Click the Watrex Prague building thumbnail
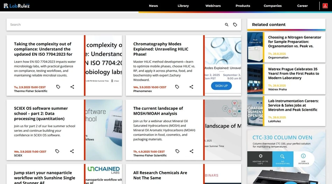332x184 pixels. coord(255,79)
